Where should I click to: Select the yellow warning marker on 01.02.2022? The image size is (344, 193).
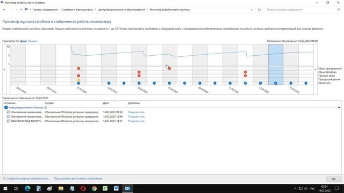[78, 80]
